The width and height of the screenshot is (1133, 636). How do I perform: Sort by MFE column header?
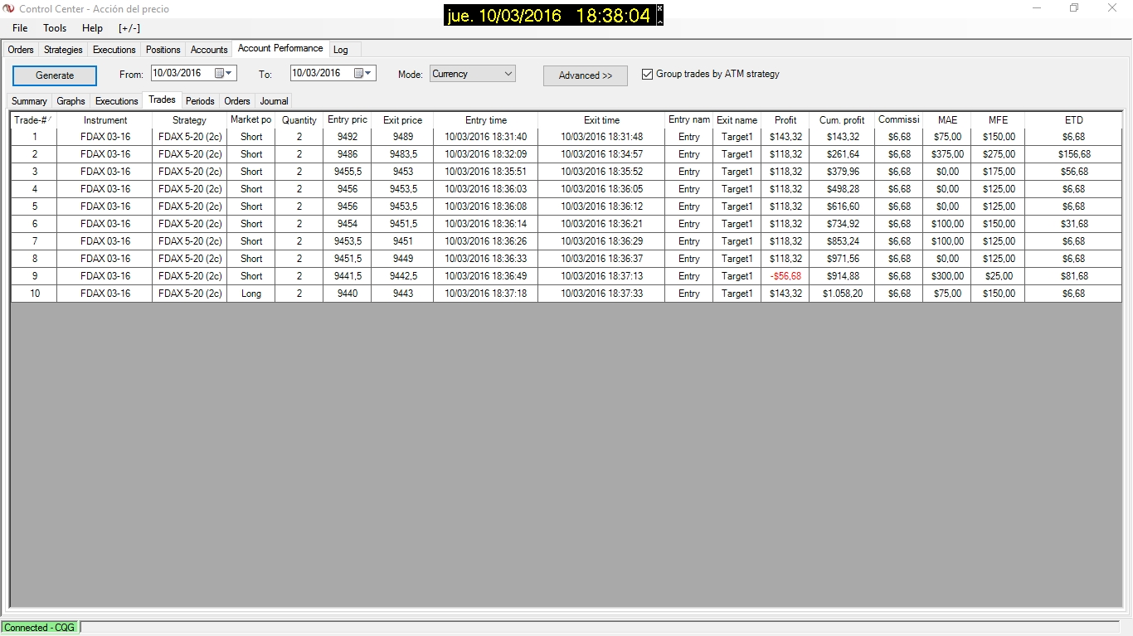click(998, 120)
